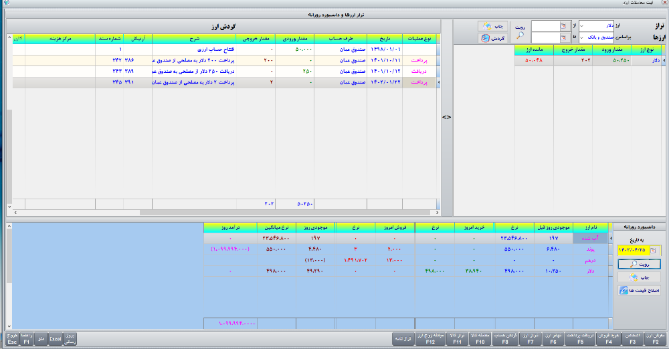
Task: Click the مقدار ورودی column header
Action: point(295,39)
